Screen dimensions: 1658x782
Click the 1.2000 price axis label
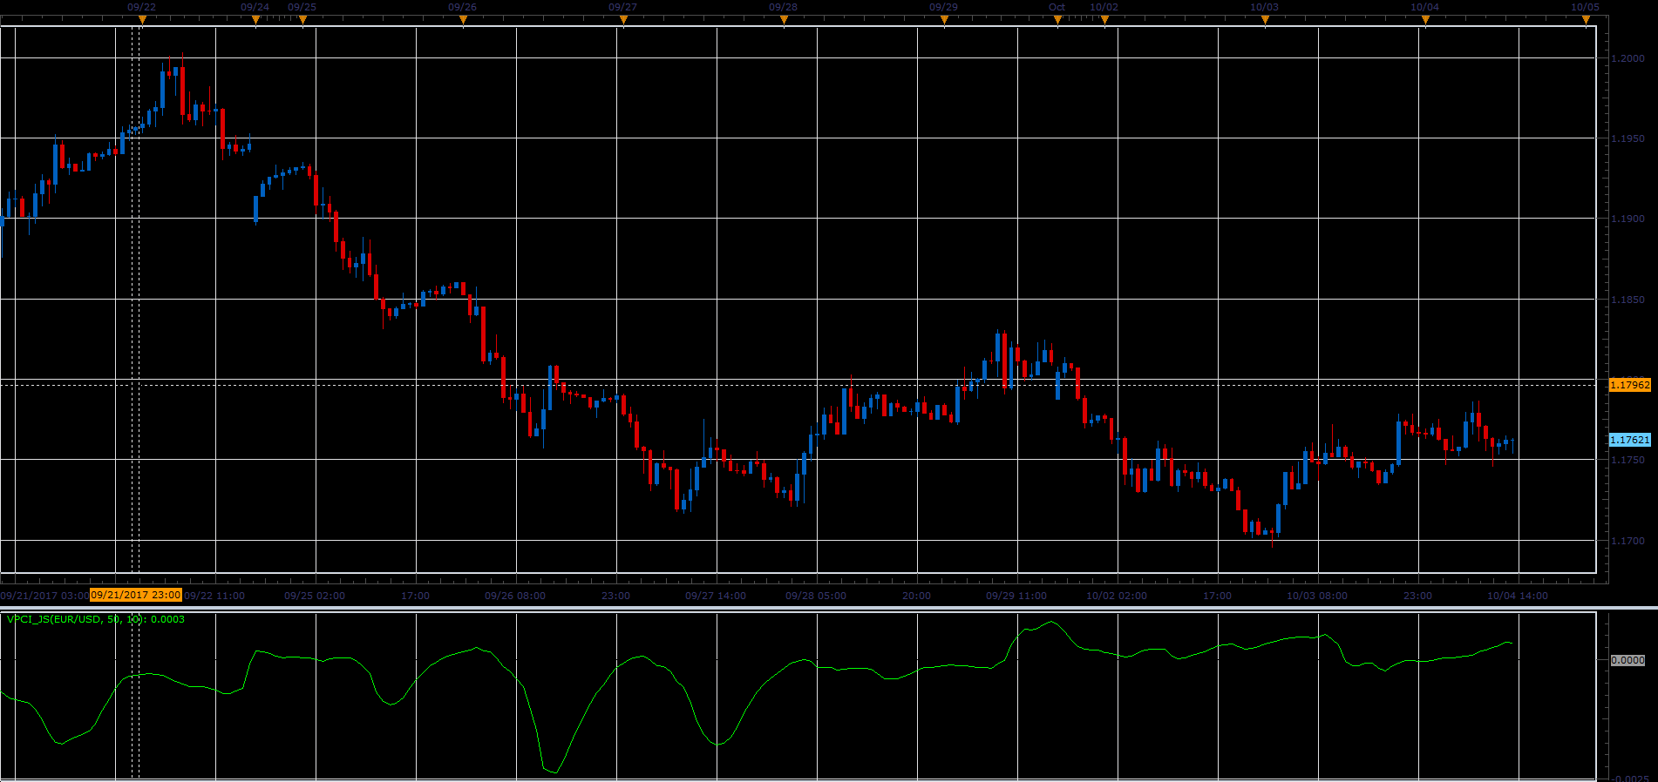coord(1627,58)
